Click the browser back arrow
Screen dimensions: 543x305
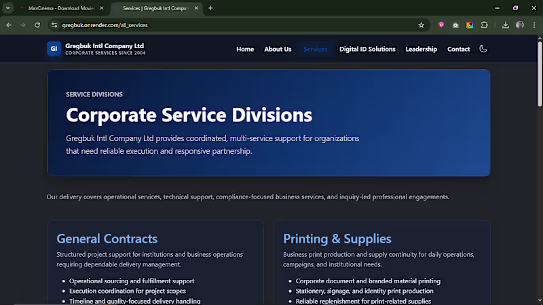9,25
